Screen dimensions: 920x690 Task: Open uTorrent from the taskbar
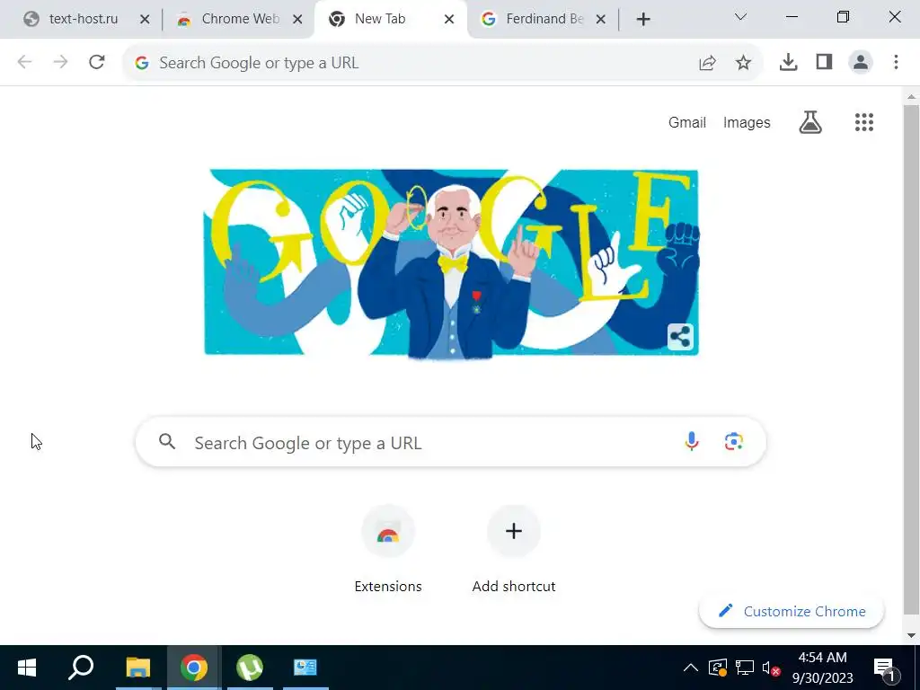click(250, 668)
